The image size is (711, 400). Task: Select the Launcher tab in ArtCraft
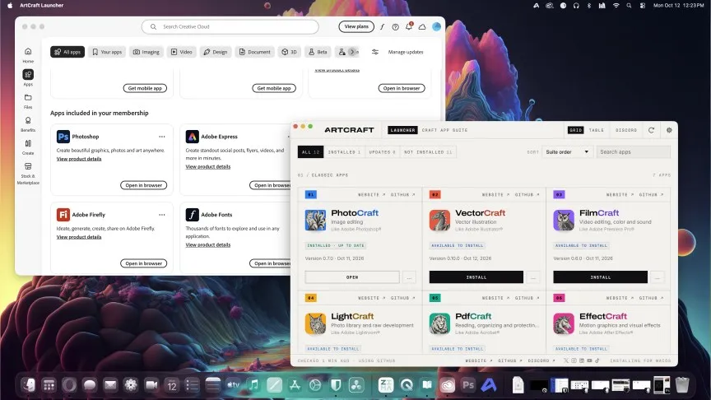pyautogui.click(x=402, y=130)
